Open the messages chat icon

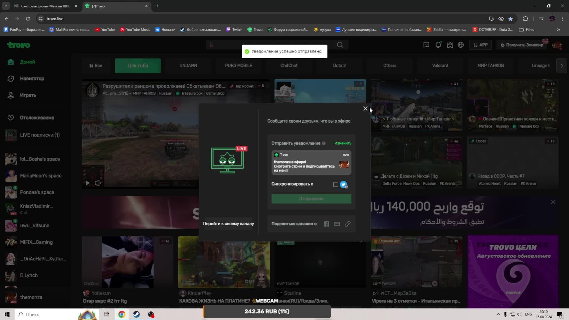[426, 45]
